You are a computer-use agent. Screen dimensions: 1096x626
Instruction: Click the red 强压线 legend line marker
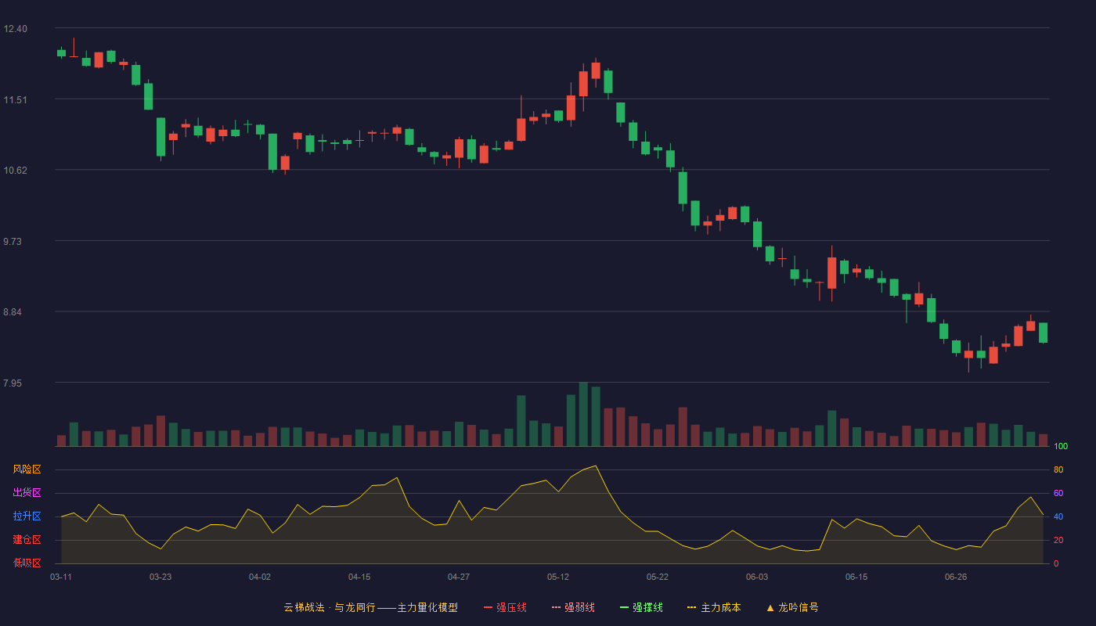coord(489,608)
